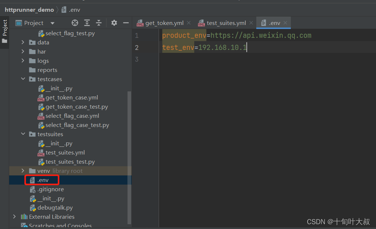The width and height of the screenshot is (376, 229).
Task: Open Project panel settings gear
Action: [114, 23]
